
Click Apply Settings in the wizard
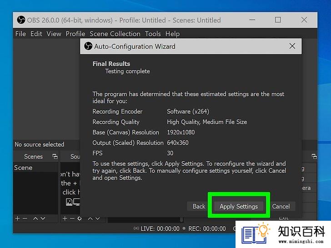(239, 206)
